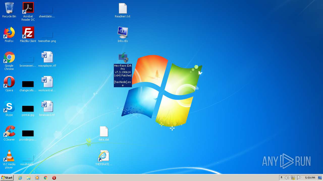Launch Chrome from taskbar
The image size is (323, 181).
(46, 178)
